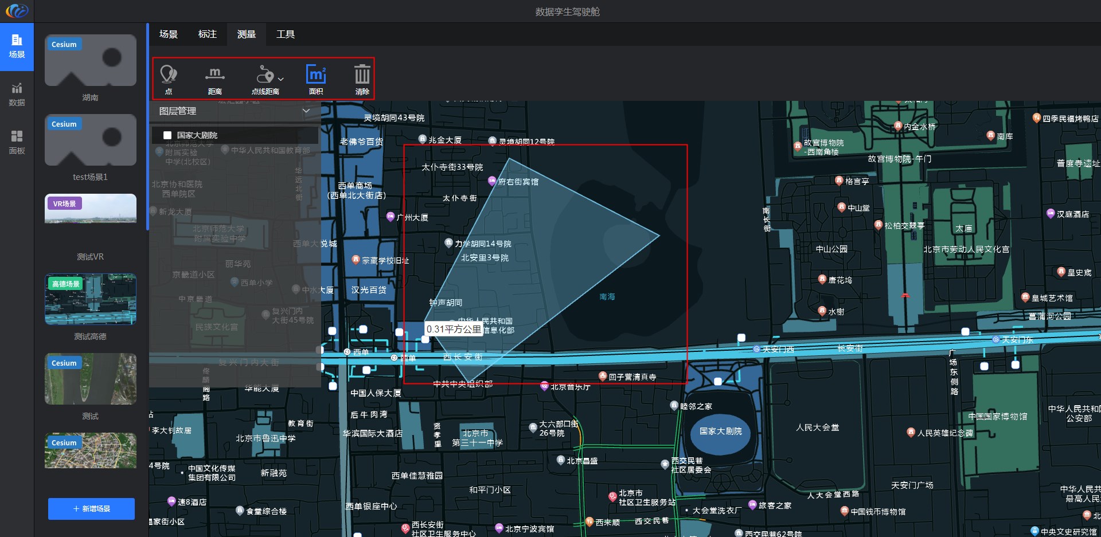1101x537 pixels.
Task: Choose the point-line distance tool
Action: pyautogui.click(x=264, y=79)
